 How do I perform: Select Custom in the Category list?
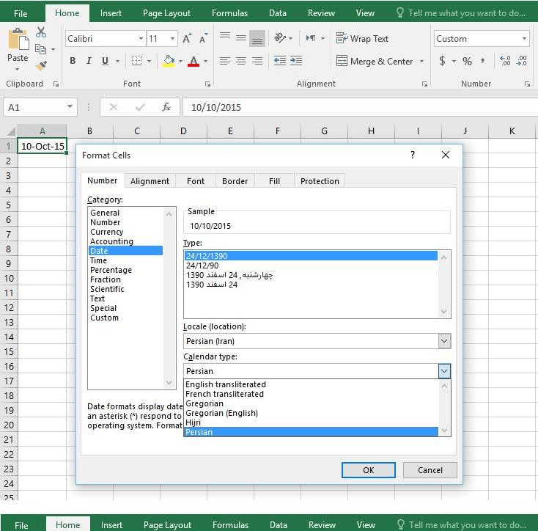click(x=104, y=318)
